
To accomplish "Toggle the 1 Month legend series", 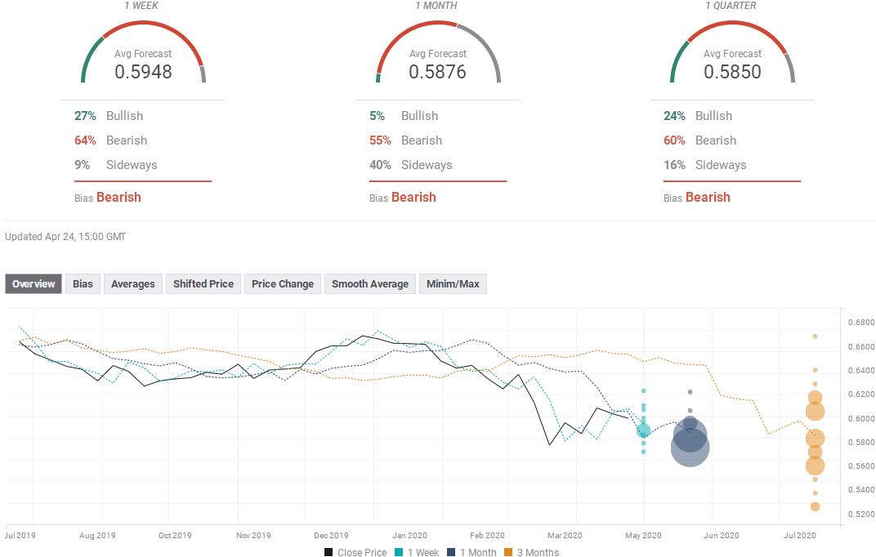I will pyautogui.click(x=470, y=552).
